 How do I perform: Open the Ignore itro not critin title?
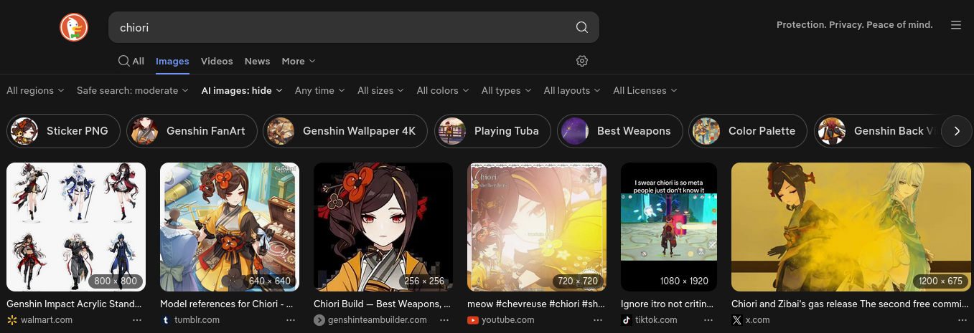click(667, 304)
